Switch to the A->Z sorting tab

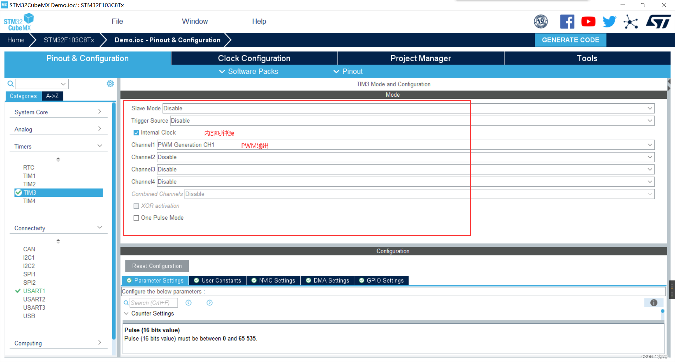[x=52, y=96]
